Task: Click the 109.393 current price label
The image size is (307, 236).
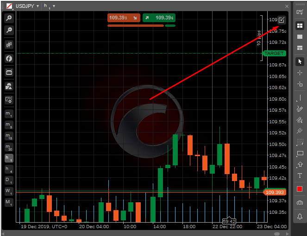Action: [x=275, y=192]
